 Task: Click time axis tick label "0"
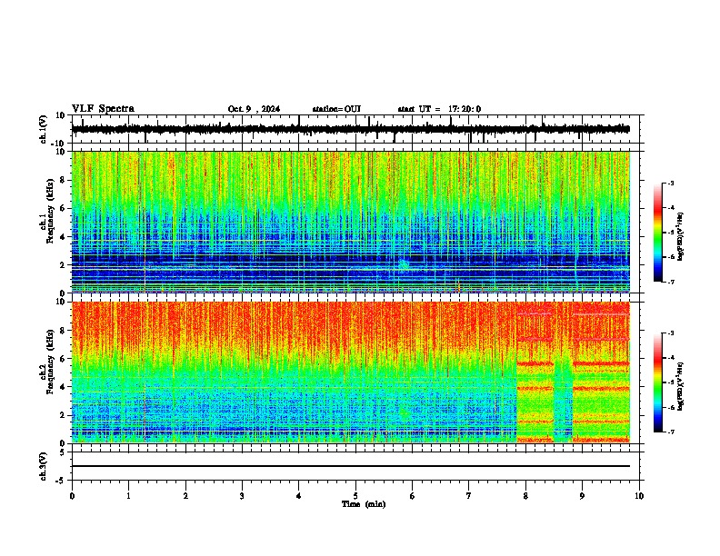[72, 496]
